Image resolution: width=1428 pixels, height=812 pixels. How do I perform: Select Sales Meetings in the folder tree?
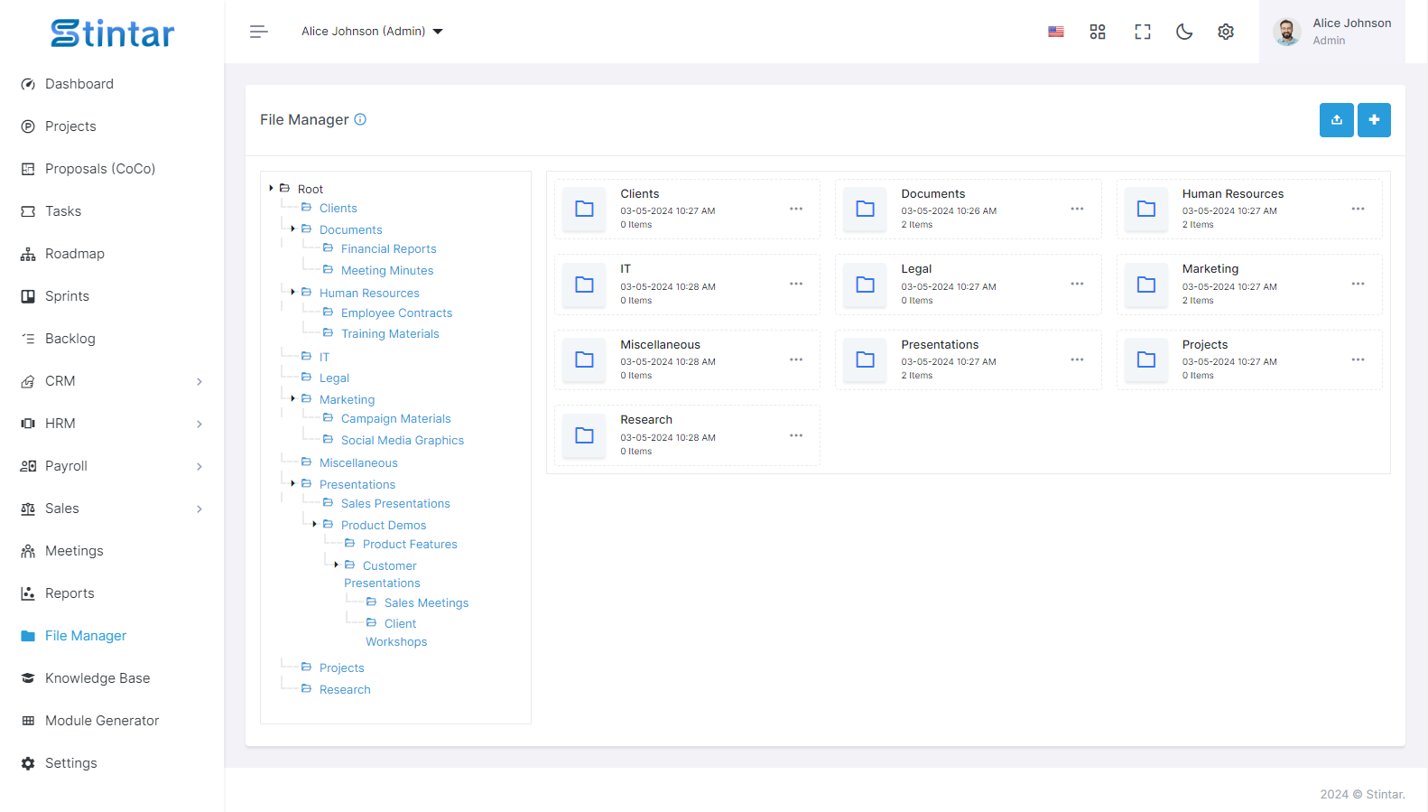426,602
